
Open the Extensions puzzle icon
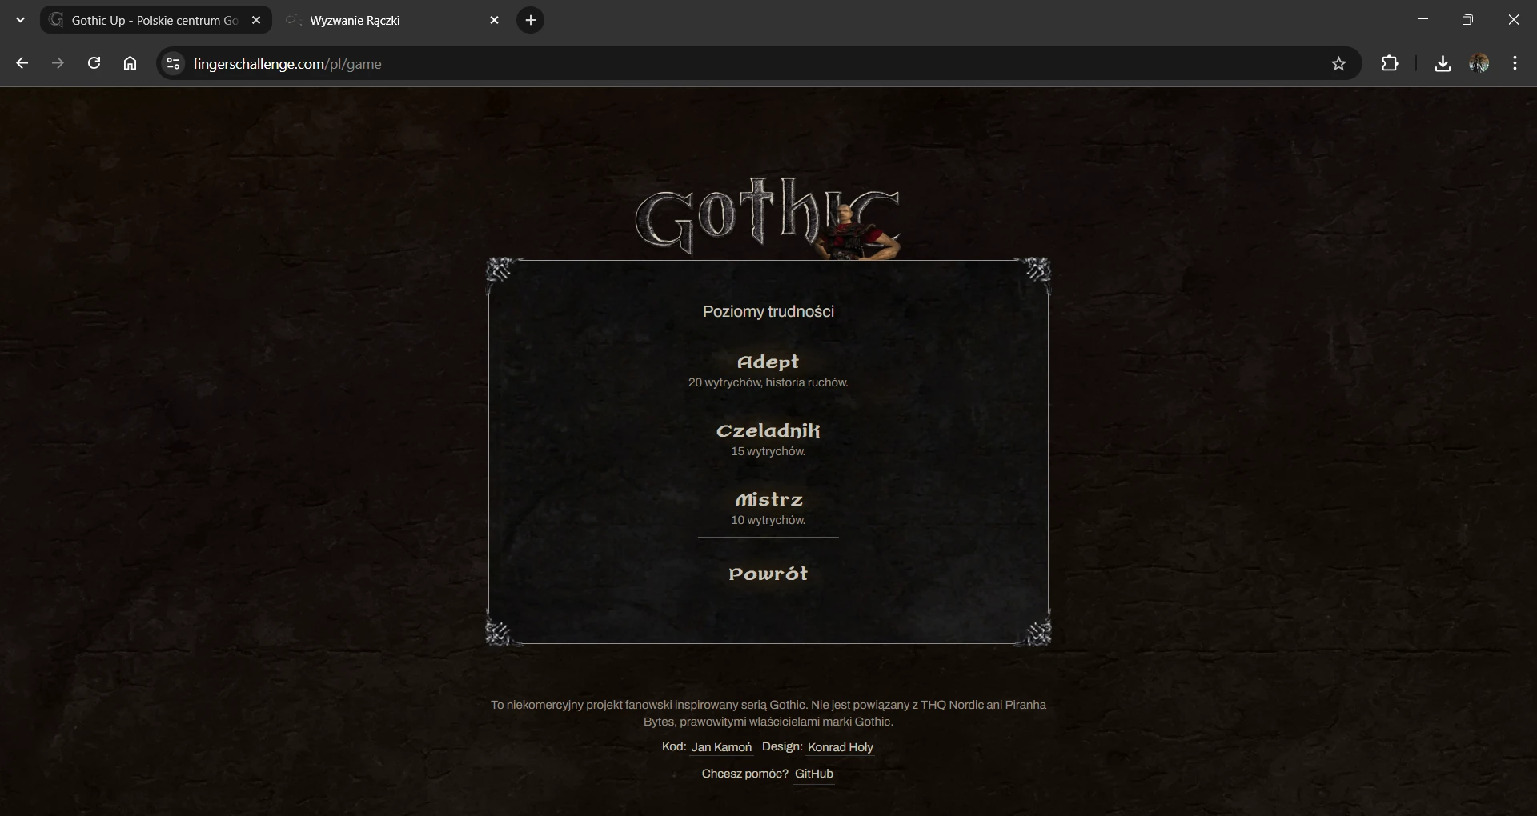tap(1390, 63)
